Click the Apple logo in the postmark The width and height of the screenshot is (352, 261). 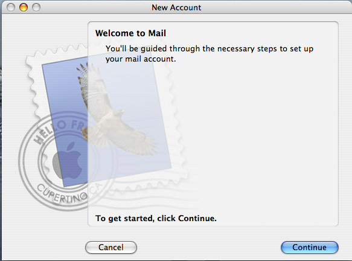pyautogui.click(x=68, y=161)
